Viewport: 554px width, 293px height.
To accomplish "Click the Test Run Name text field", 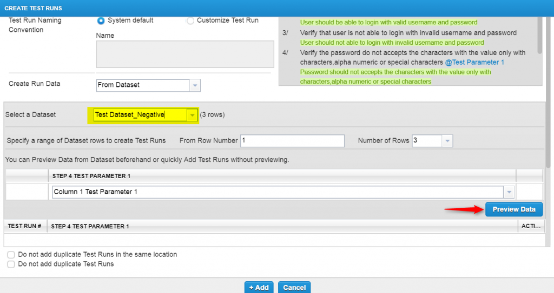I will tap(184, 54).
